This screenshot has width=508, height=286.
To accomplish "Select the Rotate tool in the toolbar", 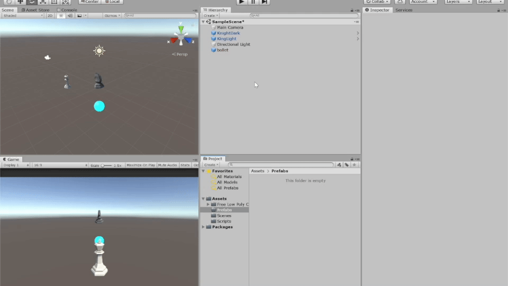I will coord(32,2).
